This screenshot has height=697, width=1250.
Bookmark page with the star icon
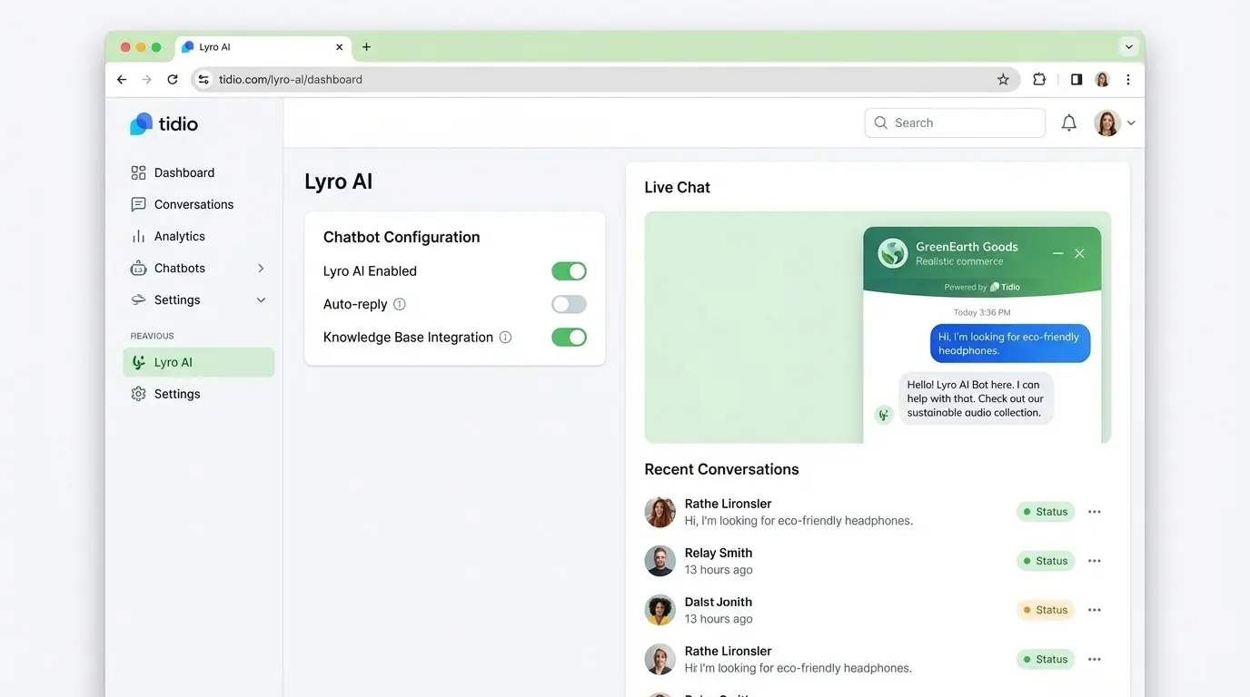pos(1003,80)
